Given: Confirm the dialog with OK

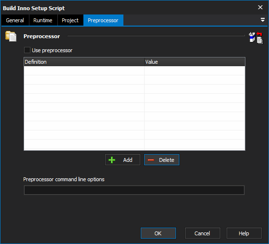Looking at the screenshot, I should pyautogui.click(x=158, y=233).
